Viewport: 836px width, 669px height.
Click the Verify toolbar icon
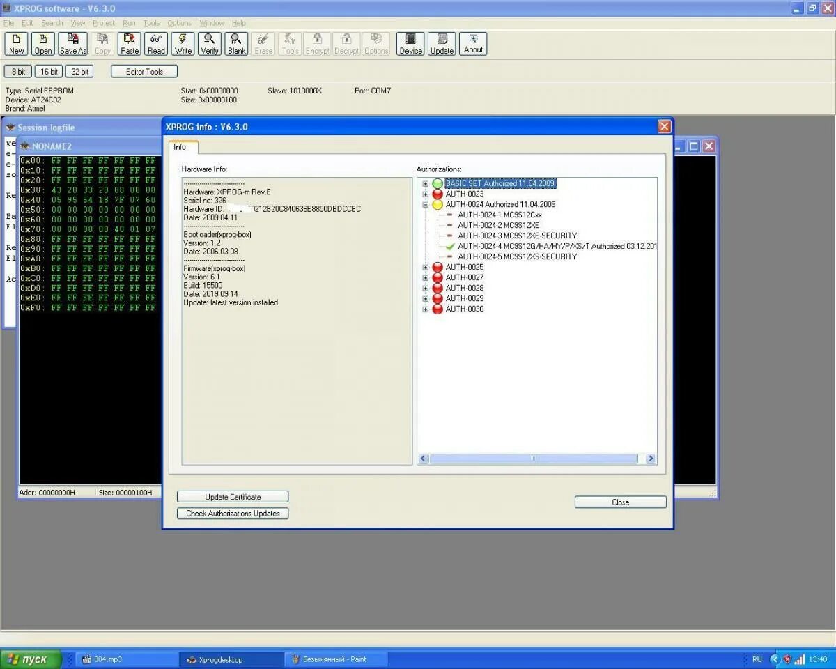pos(210,44)
